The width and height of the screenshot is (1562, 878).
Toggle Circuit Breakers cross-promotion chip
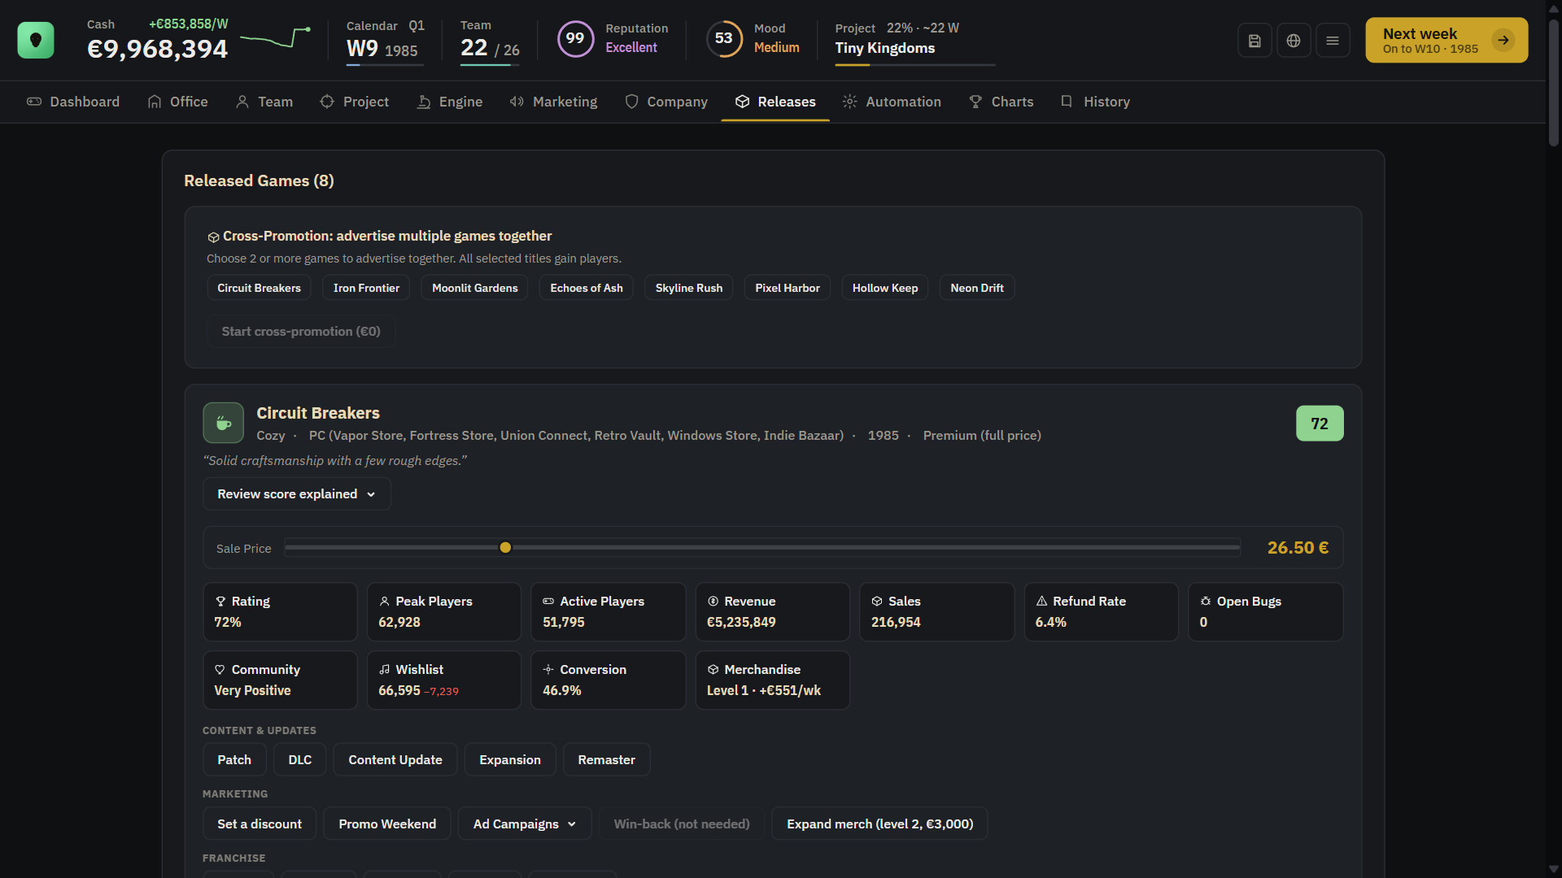[x=259, y=288]
